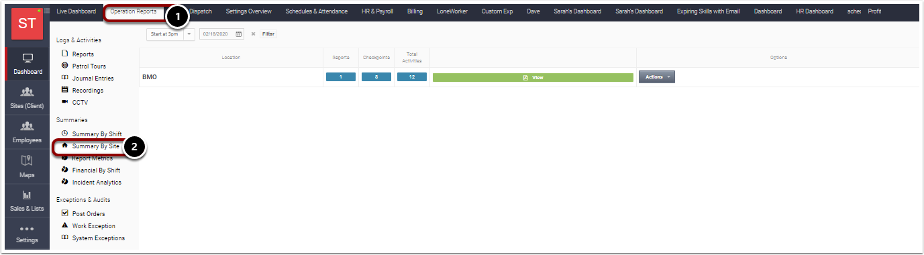Viewport: 924px width, 255px height.
Task: Open the calendar date picker icon
Action: pyautogui.click(x=239, y=34)
